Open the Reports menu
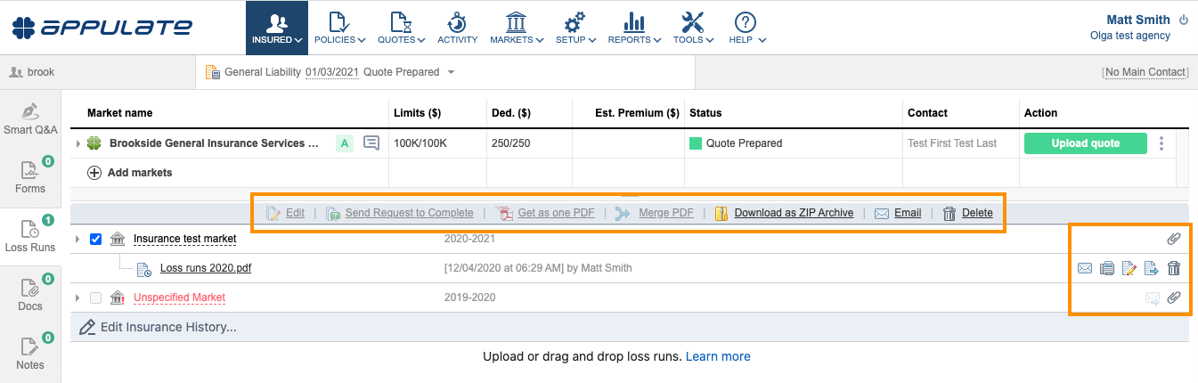The image size is (1198, 383). pyautogui.click(x=634, y=28)
